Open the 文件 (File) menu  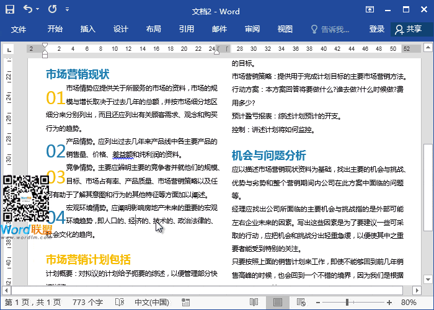(x=19, y=29)
